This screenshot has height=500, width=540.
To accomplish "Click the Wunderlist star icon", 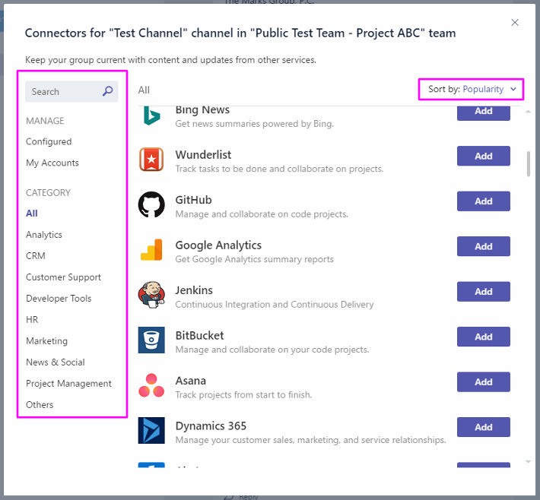I will point(151,160).
